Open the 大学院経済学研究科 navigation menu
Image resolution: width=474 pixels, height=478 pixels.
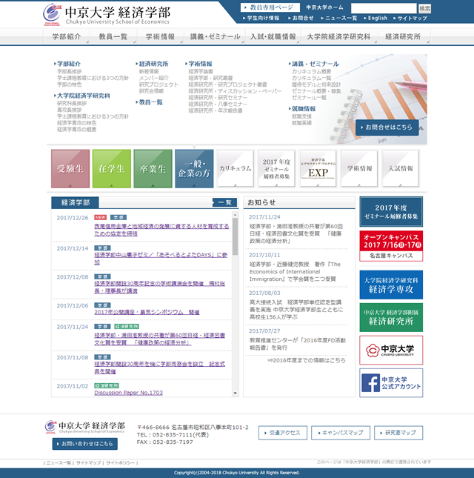[x=338, y=36]
